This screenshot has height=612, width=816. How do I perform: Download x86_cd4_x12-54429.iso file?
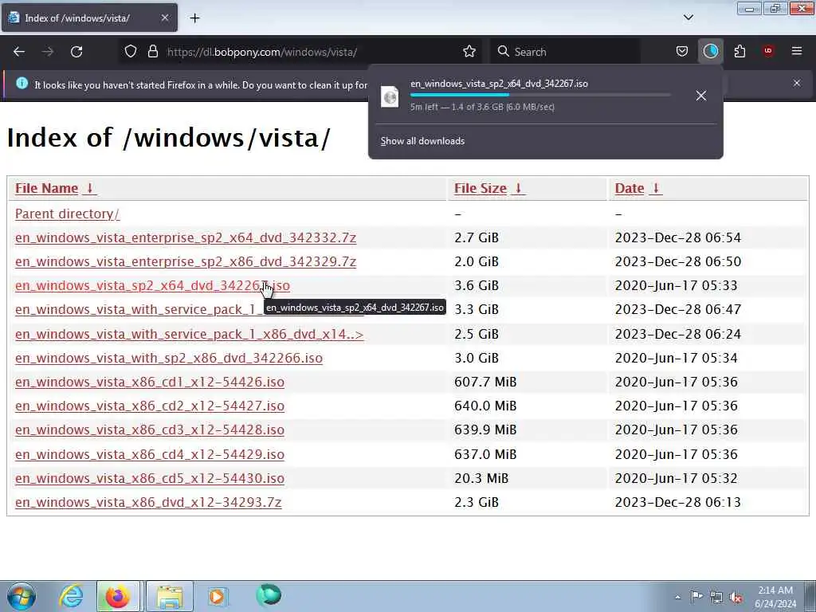pyautogui.click(x=150, y=454)
